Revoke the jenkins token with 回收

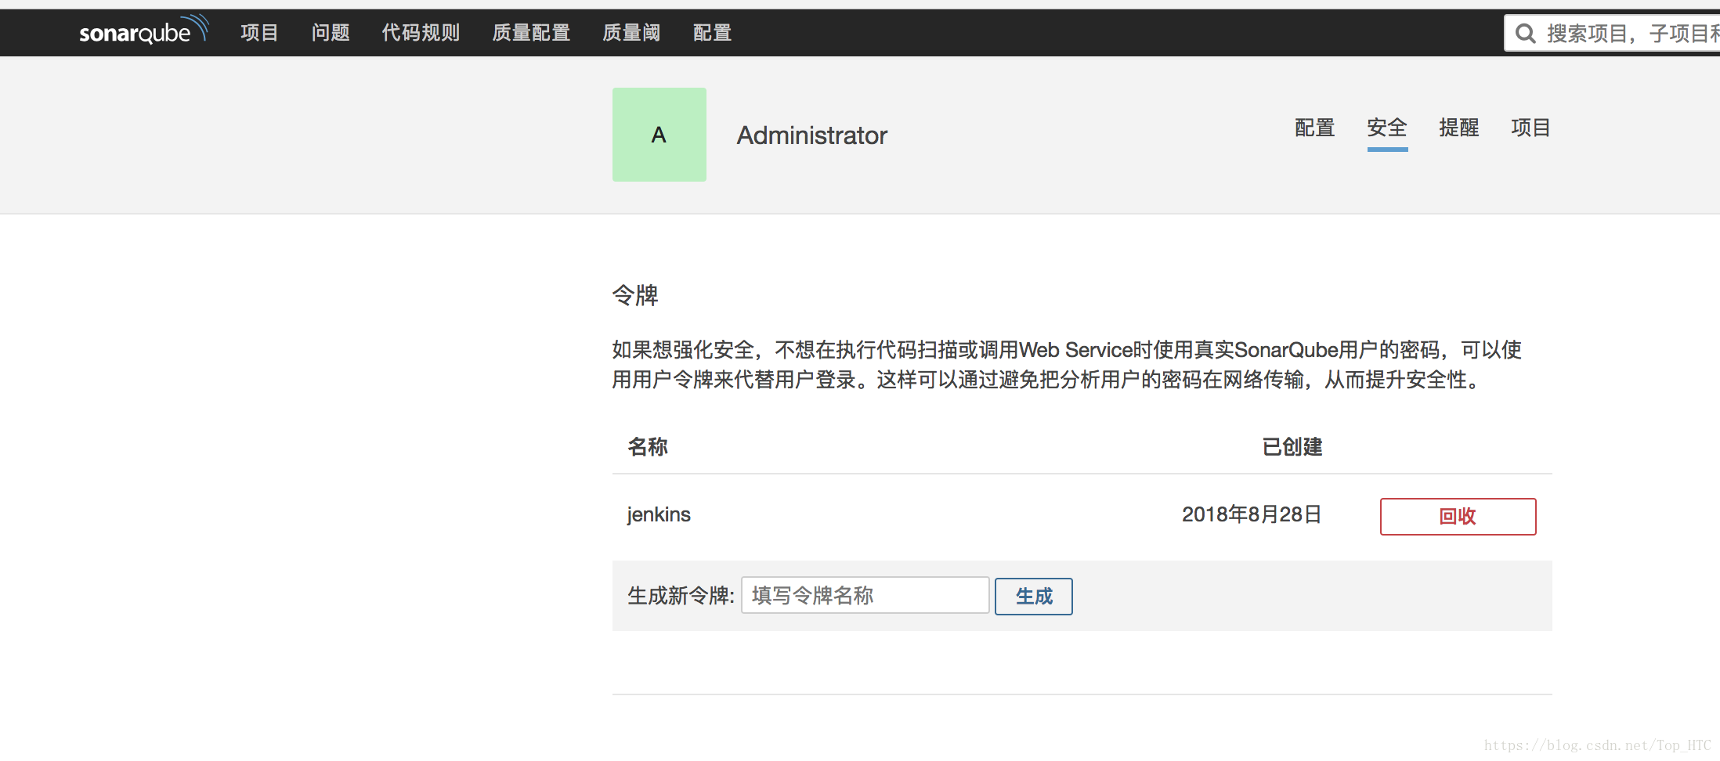coord(1458,517)
